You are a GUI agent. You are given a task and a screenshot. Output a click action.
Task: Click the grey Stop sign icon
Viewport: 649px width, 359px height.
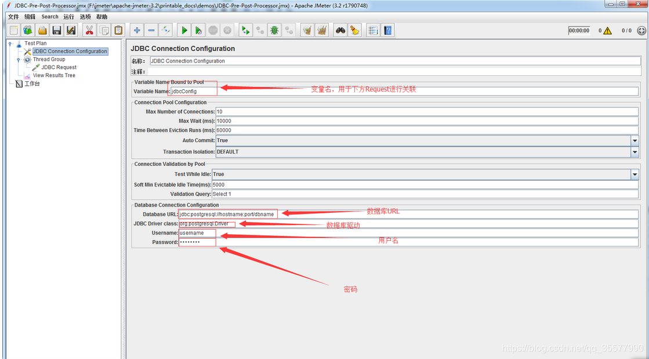pos(213,30)
